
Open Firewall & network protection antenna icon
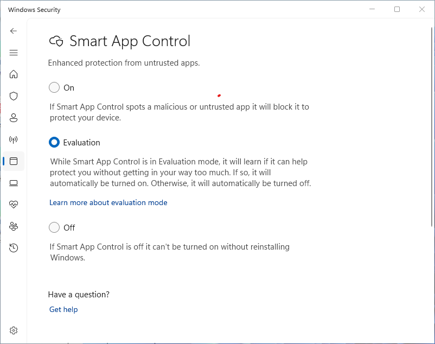[x=14, y=139]
